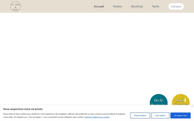Open the Politique relative aux cookies link
This screenshot has height=121, width=194.
click(97, 117)
